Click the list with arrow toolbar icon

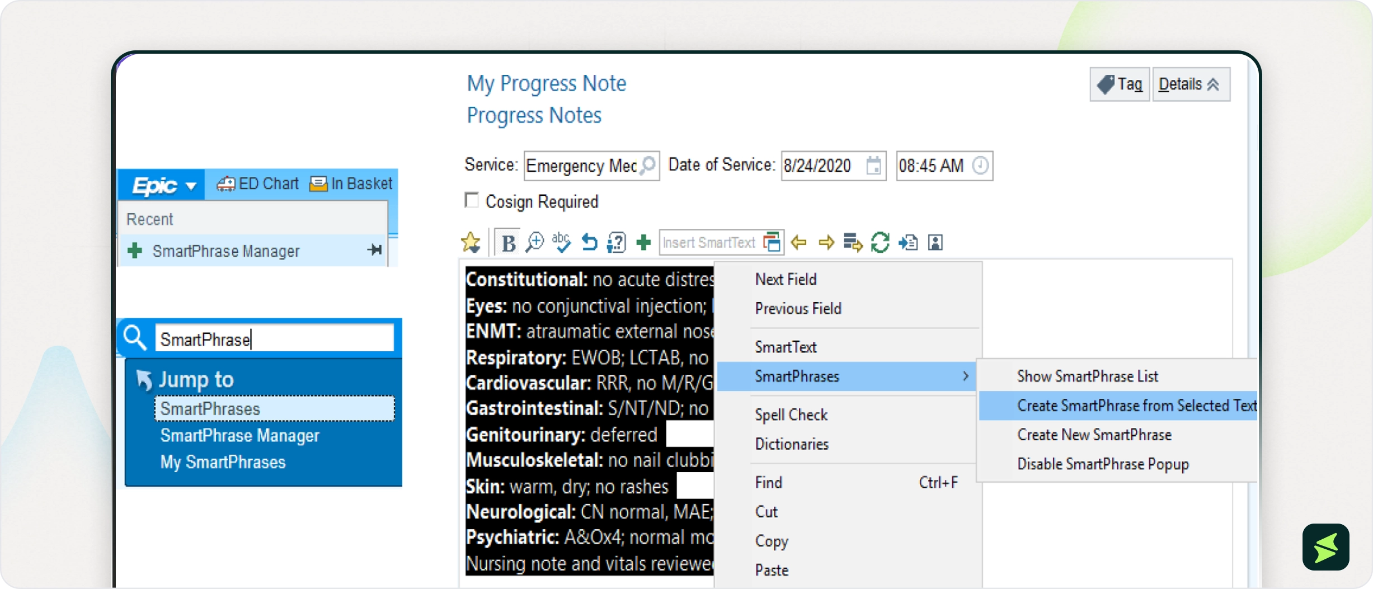[853, 242]
